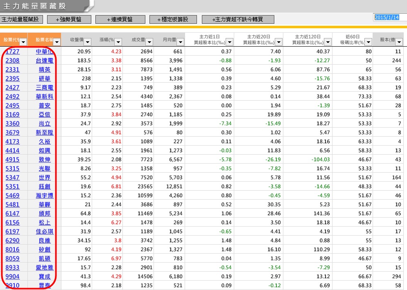407x290 pixels.
Task: Click stock name link 亞信
Action: pos(45,115)
